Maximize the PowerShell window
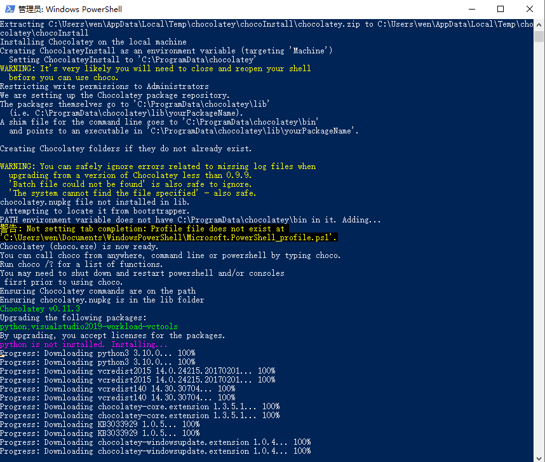This screenshot has width=545, height=462. [x=501, y=9]
